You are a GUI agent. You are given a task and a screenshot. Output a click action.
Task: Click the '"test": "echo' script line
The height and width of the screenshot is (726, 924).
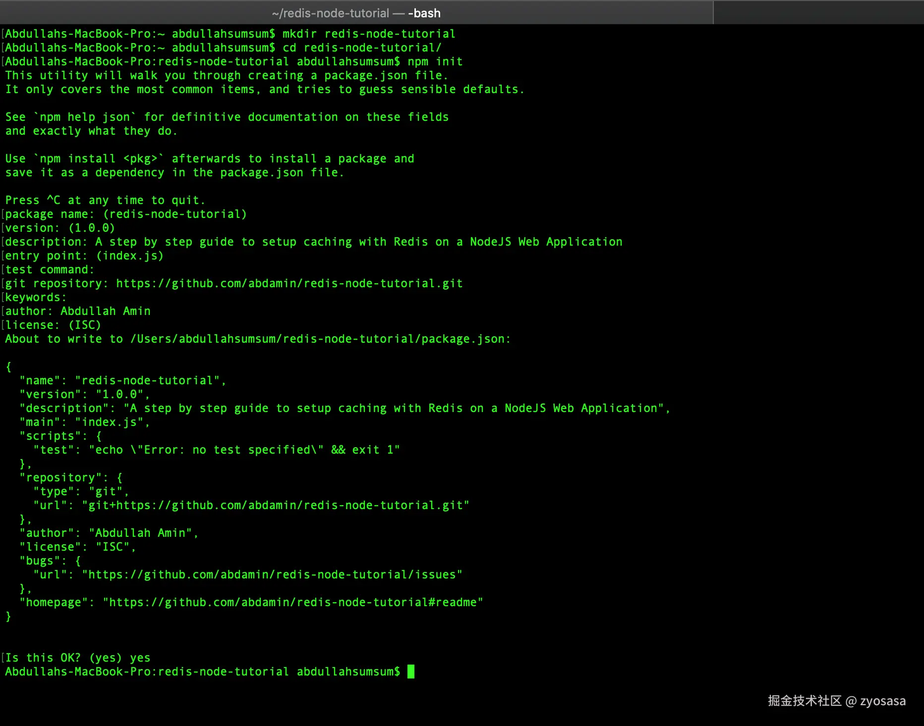pyautogui.click(x=216, y=450)
